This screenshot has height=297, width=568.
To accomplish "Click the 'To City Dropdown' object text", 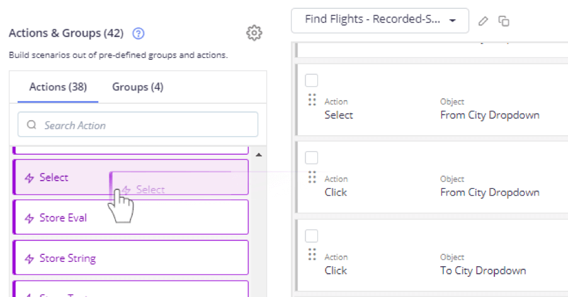I will [x=483, y=271].
